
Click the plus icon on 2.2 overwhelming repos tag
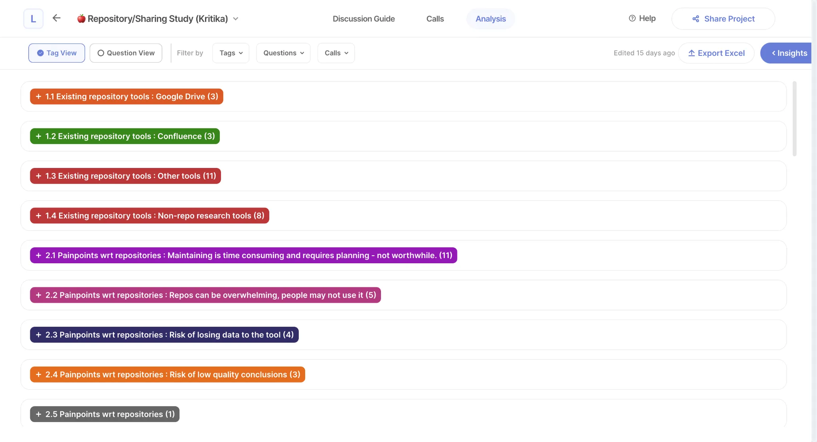click(x=39, y=295)
